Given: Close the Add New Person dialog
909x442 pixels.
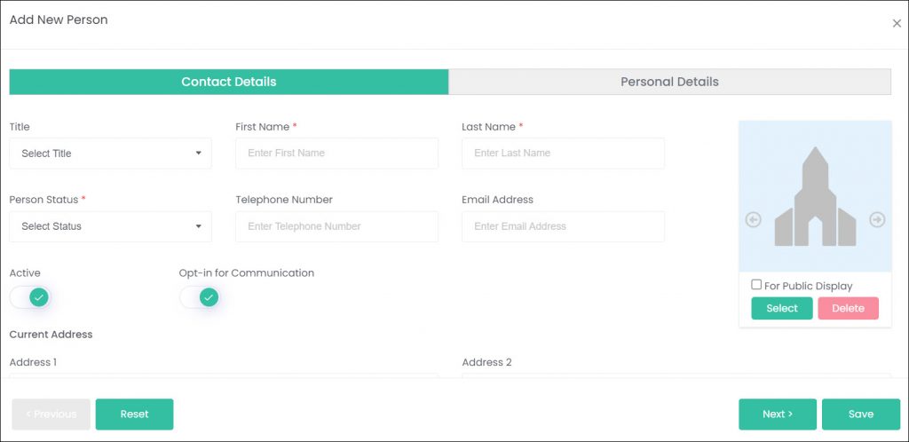Looking at the screenshot, I should tap(897, 24).
